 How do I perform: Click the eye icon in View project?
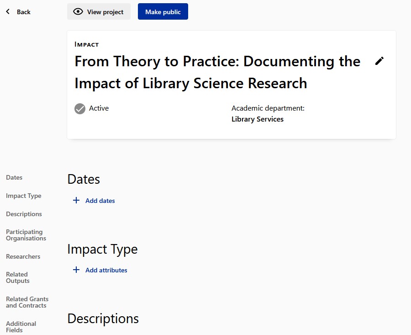[x=78, y=12]
